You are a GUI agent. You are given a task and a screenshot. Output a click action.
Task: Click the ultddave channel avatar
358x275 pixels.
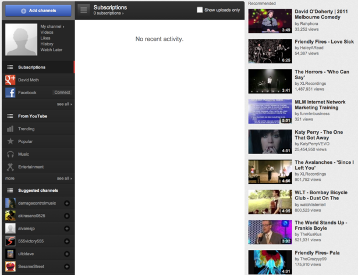(10, 254)
